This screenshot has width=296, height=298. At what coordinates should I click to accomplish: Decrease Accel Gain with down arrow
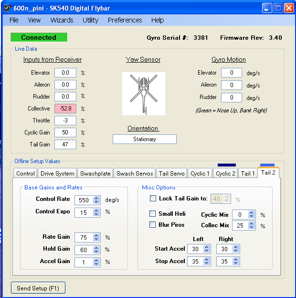pyautogui.click(x=96, y=264)
